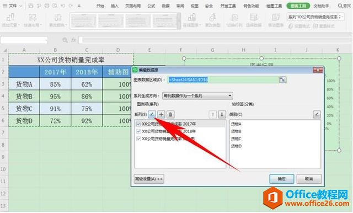Move selected series up with arrow

pos(212,114)
